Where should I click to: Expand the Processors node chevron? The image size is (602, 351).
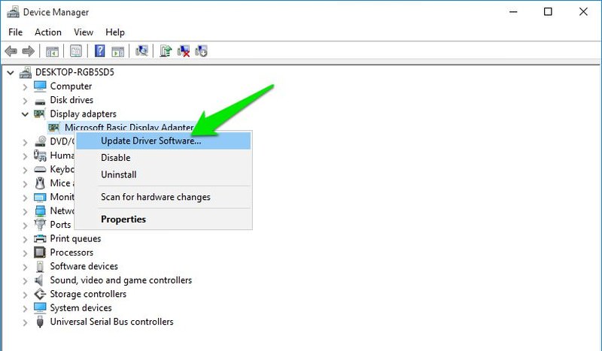click(25, 253)
